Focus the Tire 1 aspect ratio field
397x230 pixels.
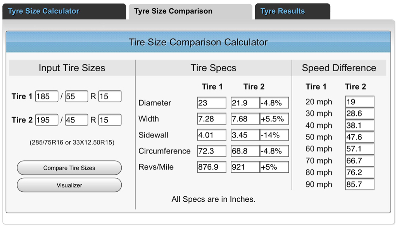click(x=76, y=96)
